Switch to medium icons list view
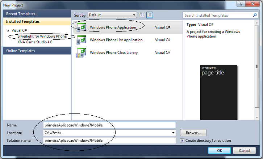This screenshot has height=159, width=263. point(150,15)
